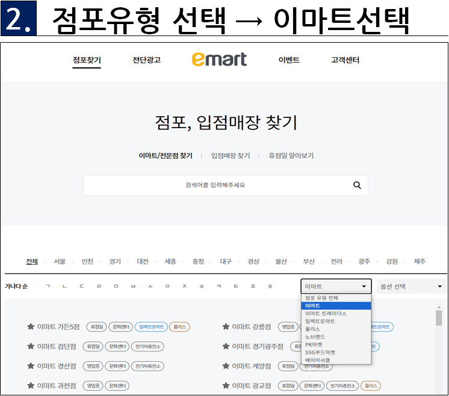Star the 이마트 계양점 store

tap(226, 366)
